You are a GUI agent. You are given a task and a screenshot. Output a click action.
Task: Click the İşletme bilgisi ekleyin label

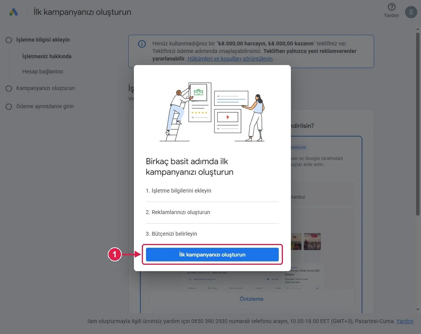[x=43, y=40]
